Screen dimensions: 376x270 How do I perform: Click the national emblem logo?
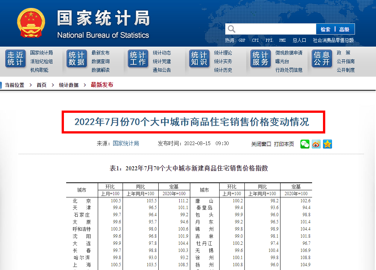pos(31,23)
